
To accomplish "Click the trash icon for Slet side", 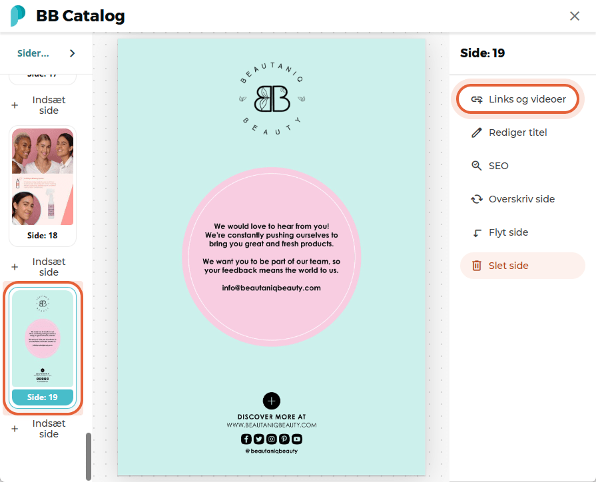I will coord(477,266).
